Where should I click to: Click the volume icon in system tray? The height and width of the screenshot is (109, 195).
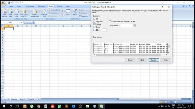pos(169,106)
